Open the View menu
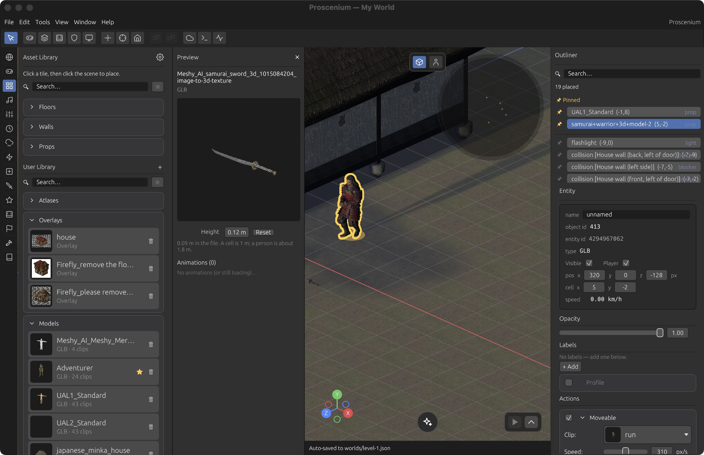 tap(62, 22)
